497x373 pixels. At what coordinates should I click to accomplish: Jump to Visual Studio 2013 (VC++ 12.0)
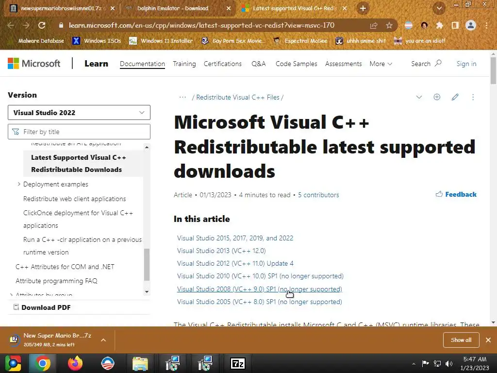221,251
